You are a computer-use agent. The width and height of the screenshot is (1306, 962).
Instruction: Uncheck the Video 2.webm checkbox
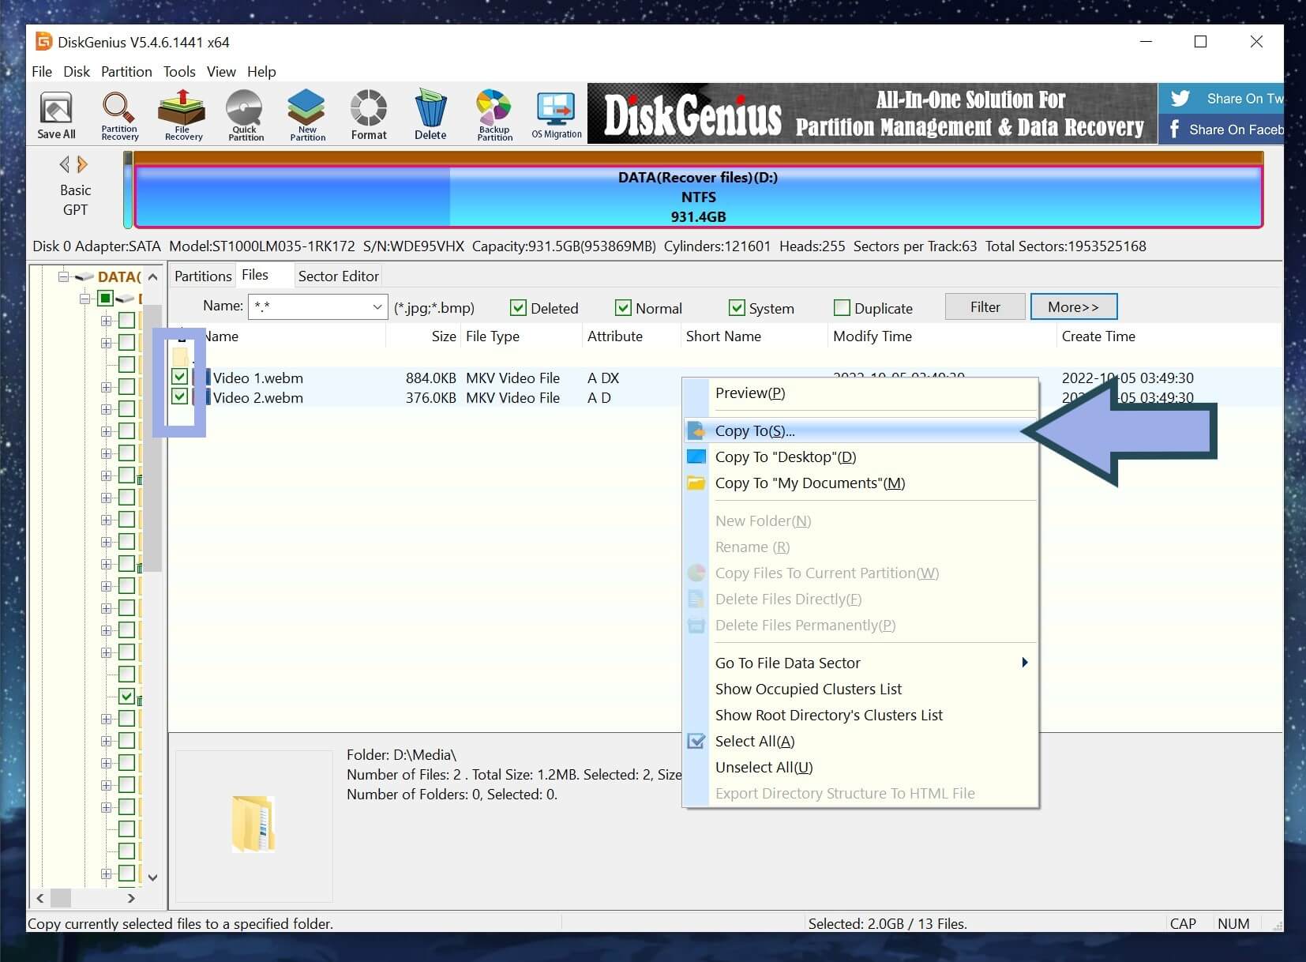(x=179, y=396)
